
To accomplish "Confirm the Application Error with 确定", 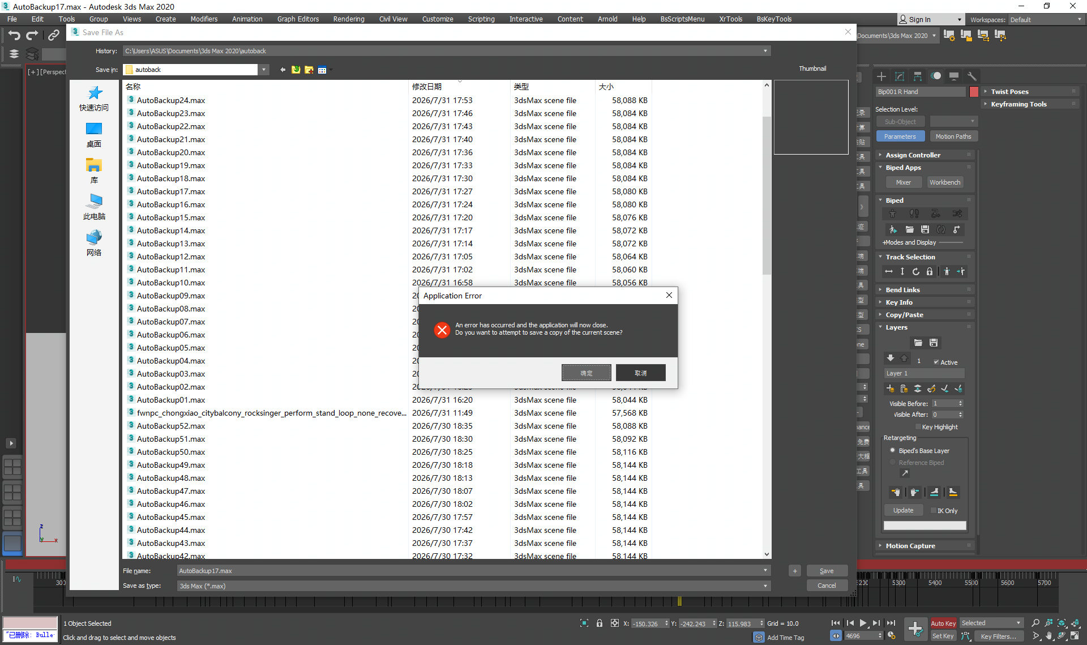I will pyautogui.click(x=587, y=373).
